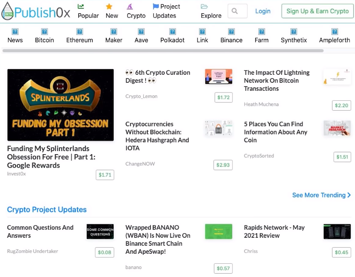Click the Ampleforth category icon
355x277 pixels.
click(x=335, y=32)
